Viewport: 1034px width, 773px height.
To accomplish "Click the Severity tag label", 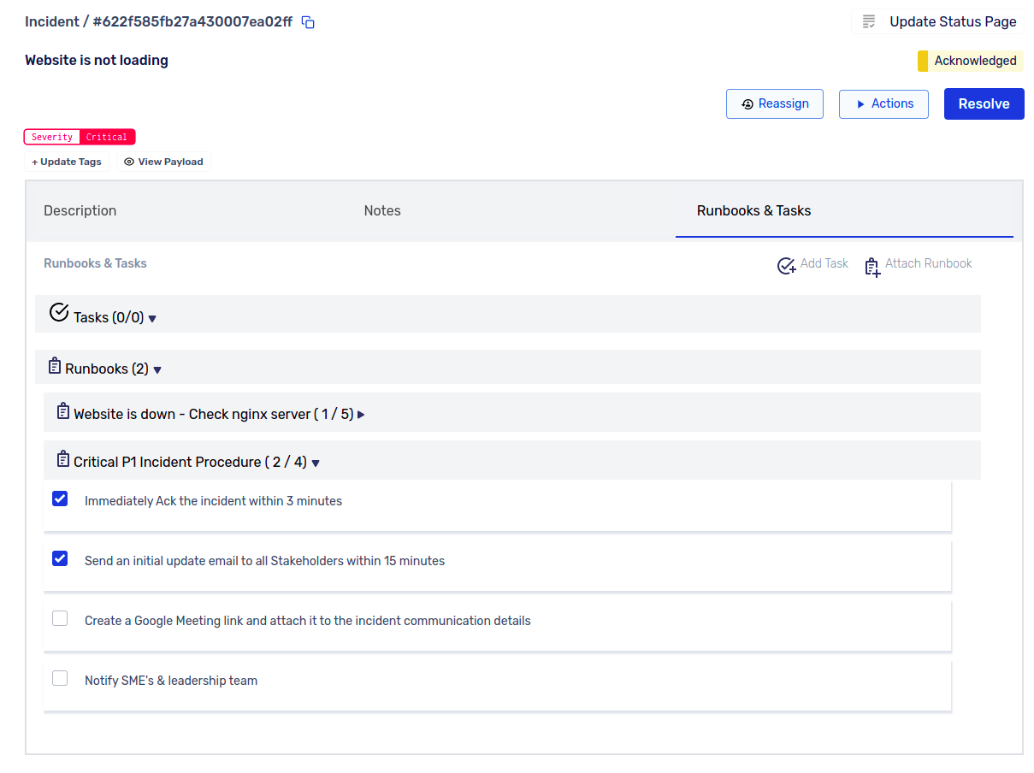I will (52, 137).
